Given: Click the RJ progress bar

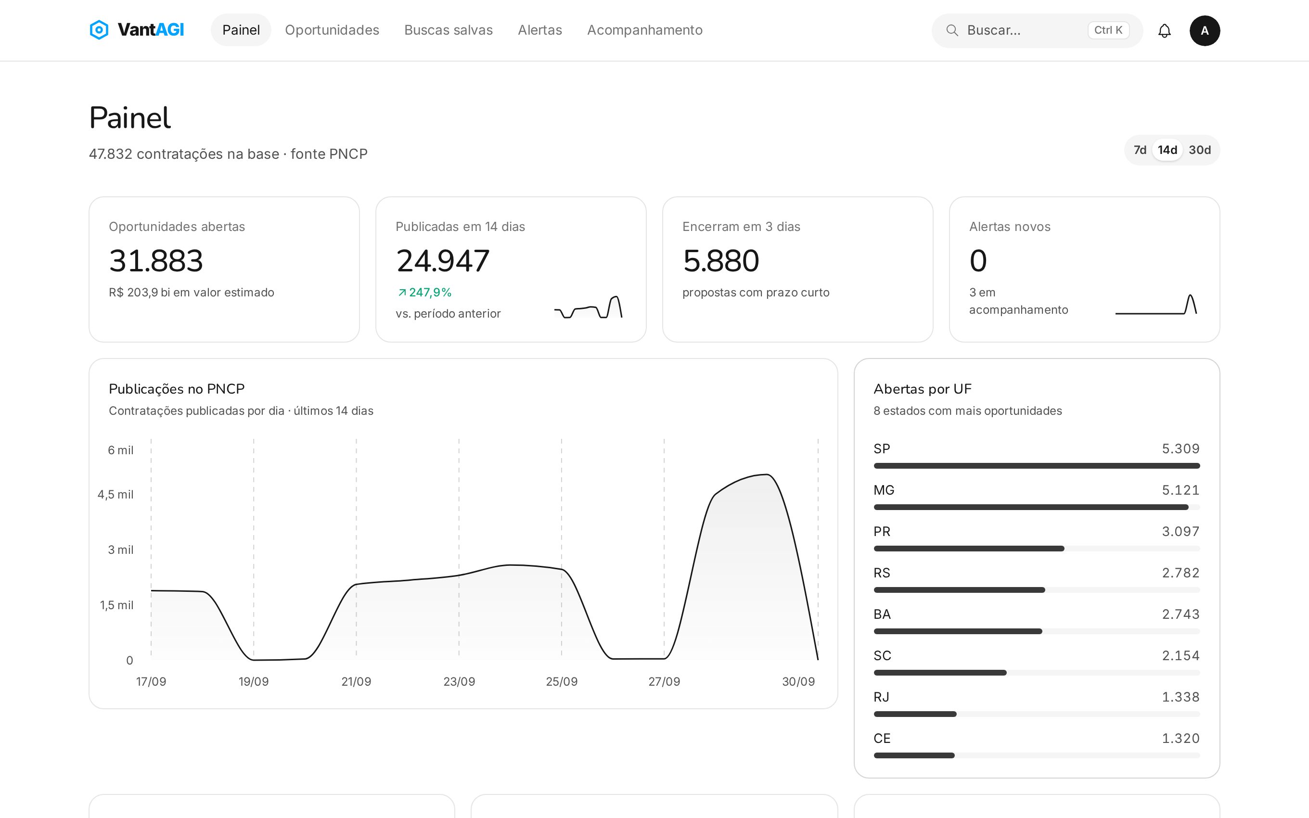Looking at the screenshot, I should 1037,714.
